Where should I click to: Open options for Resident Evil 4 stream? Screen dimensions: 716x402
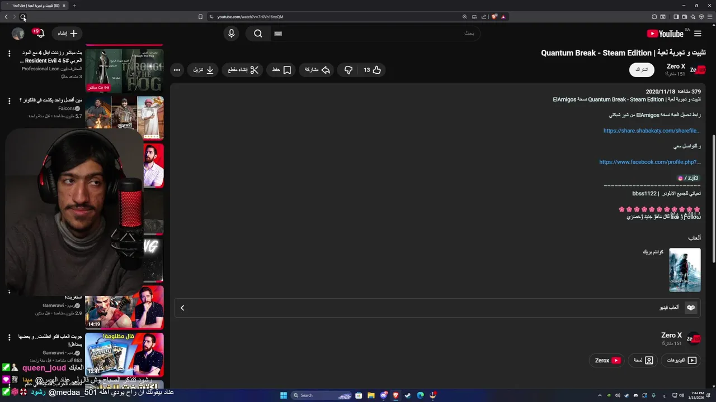(9, 54)
